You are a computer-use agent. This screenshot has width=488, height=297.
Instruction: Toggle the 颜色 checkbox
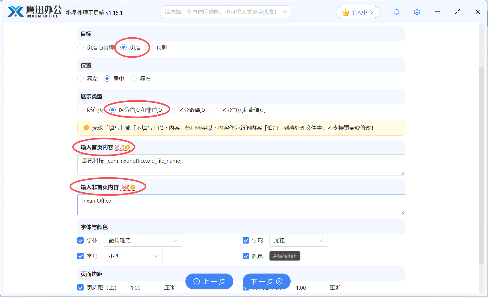pyautogui.click(x=246, y=256)
